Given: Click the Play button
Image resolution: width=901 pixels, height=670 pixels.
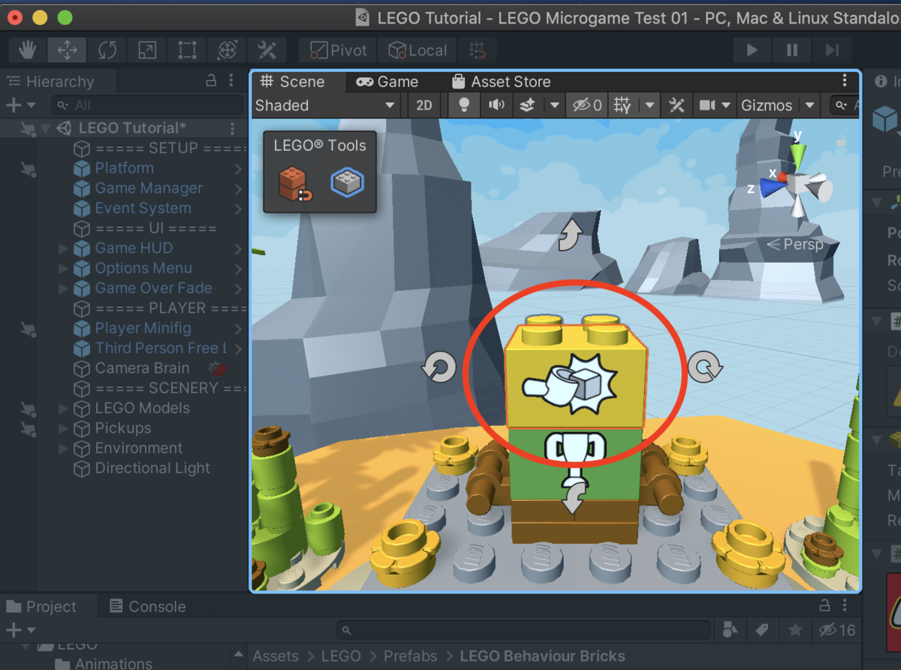Looking at the screenshot, I should 752,50.
